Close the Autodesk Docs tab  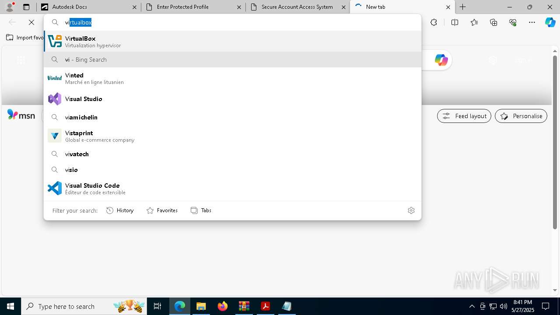(134, 7)
